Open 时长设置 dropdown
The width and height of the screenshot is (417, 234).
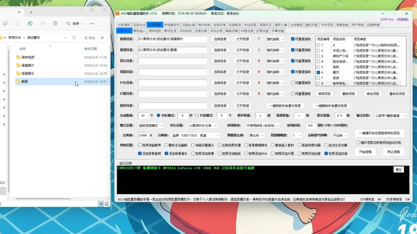(203, 125)
